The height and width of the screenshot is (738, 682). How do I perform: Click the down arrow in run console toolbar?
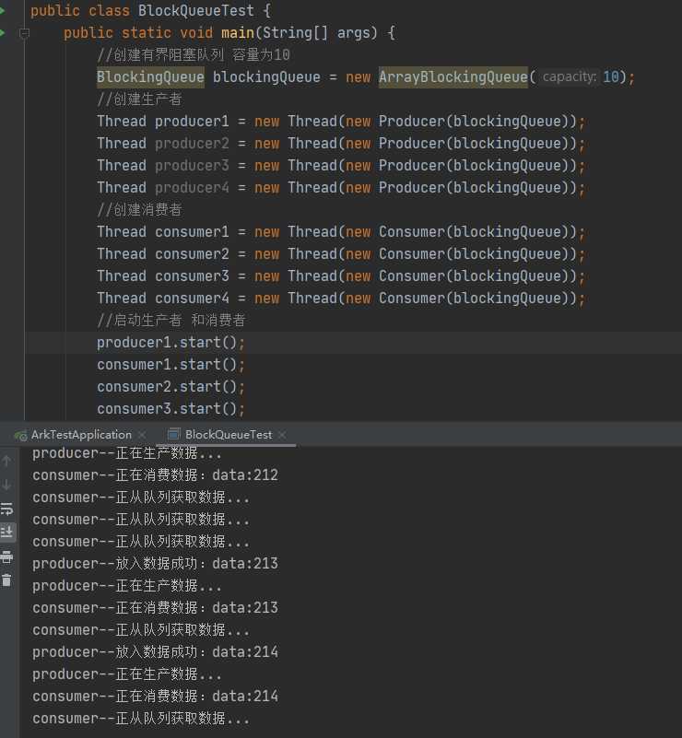pos(7,485)
